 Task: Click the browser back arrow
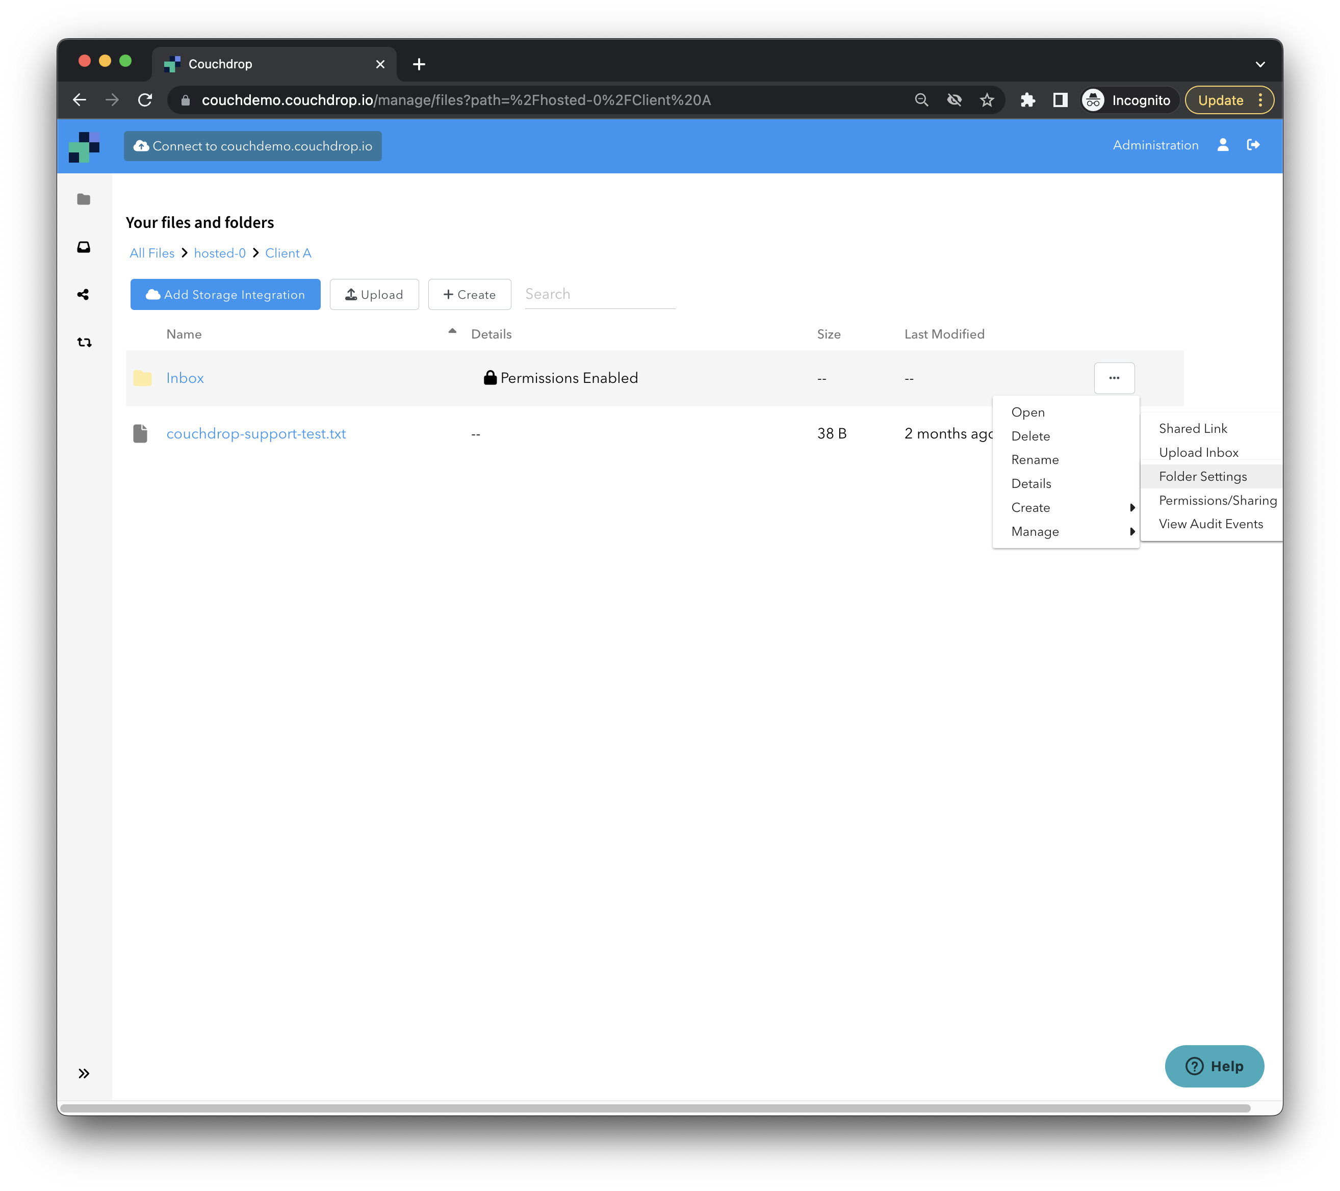click(x=80, y=99)
